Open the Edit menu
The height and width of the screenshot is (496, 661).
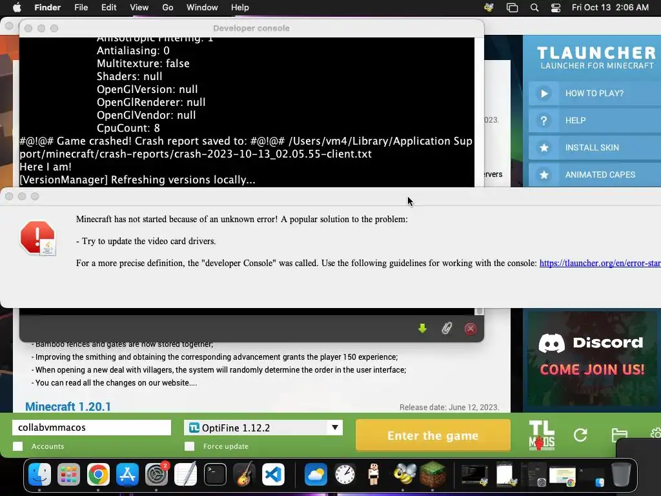coord(108,8)
